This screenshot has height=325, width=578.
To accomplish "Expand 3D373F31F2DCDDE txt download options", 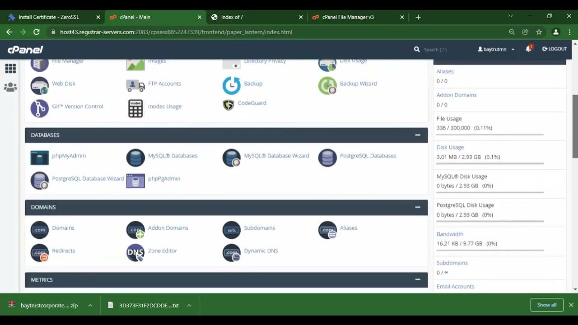I will (189, 306).
